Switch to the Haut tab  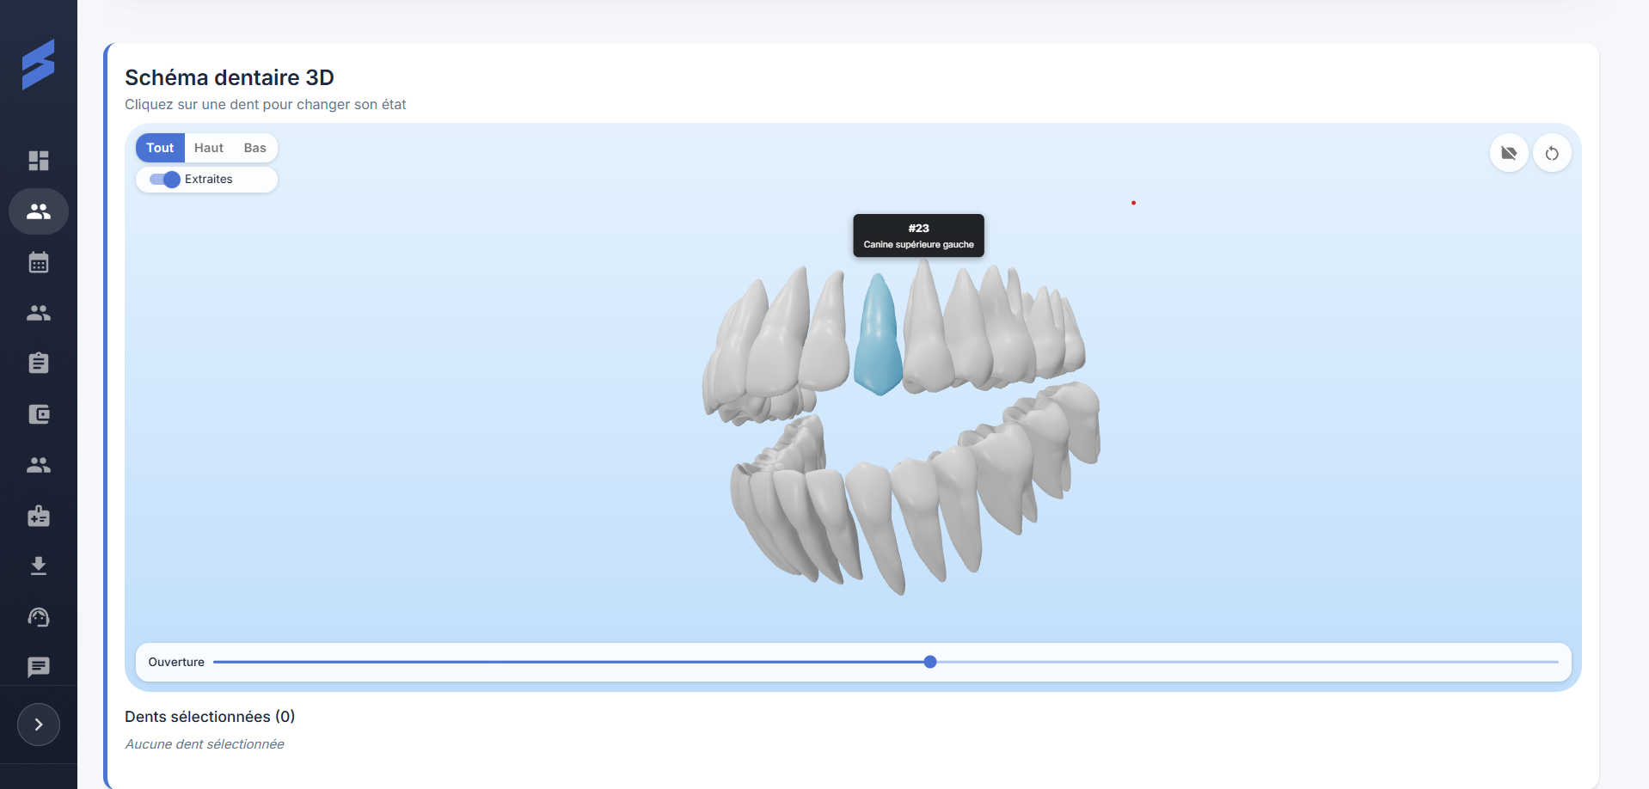pyautogui.click(x=207, y=147)
